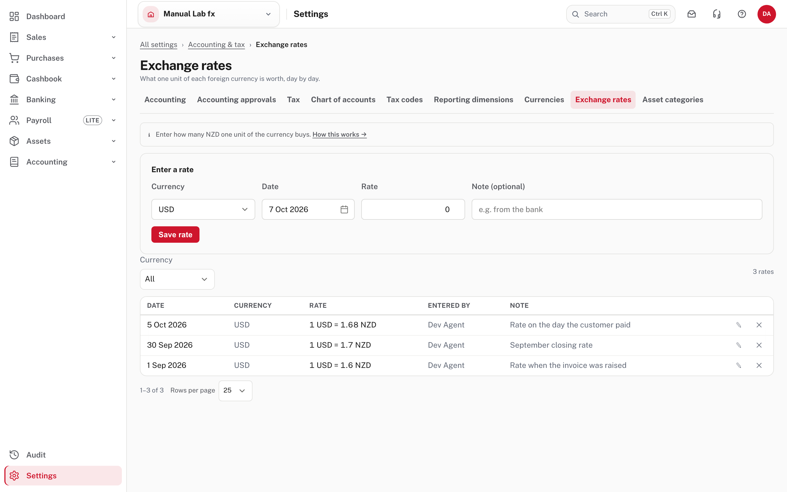Viewport: 787px width, 492px height.
Task: Open the help question mark icon
Action: click(741, 14)
